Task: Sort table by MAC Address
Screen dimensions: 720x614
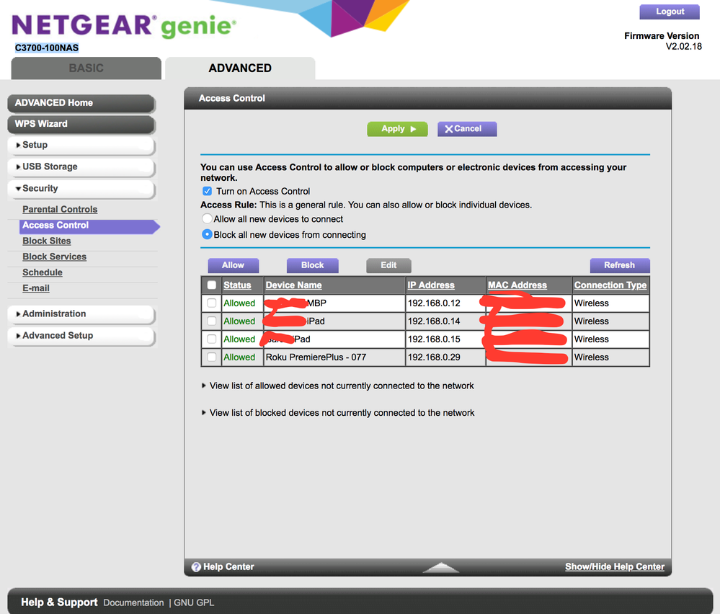Action: [x=517, y=285]
